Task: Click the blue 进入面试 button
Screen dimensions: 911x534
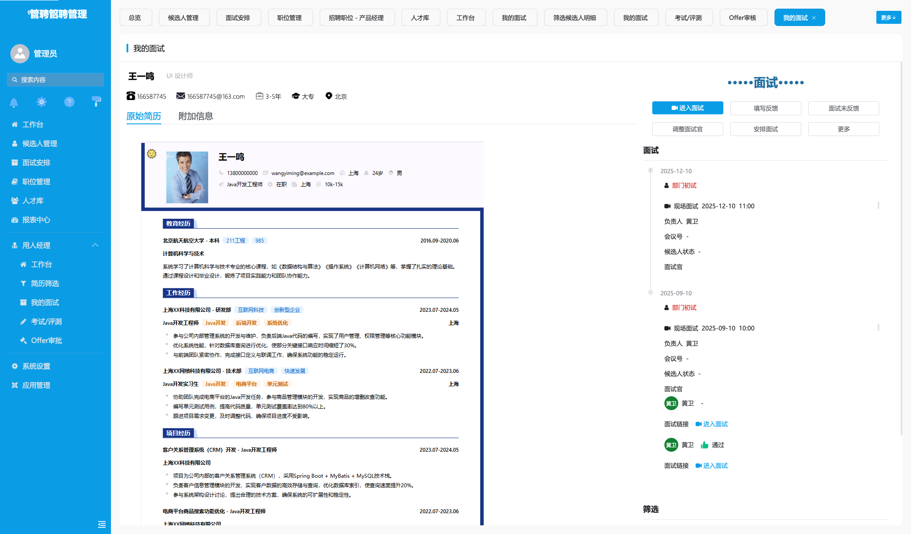Action: pyautogui.click(x=687, y=108)
